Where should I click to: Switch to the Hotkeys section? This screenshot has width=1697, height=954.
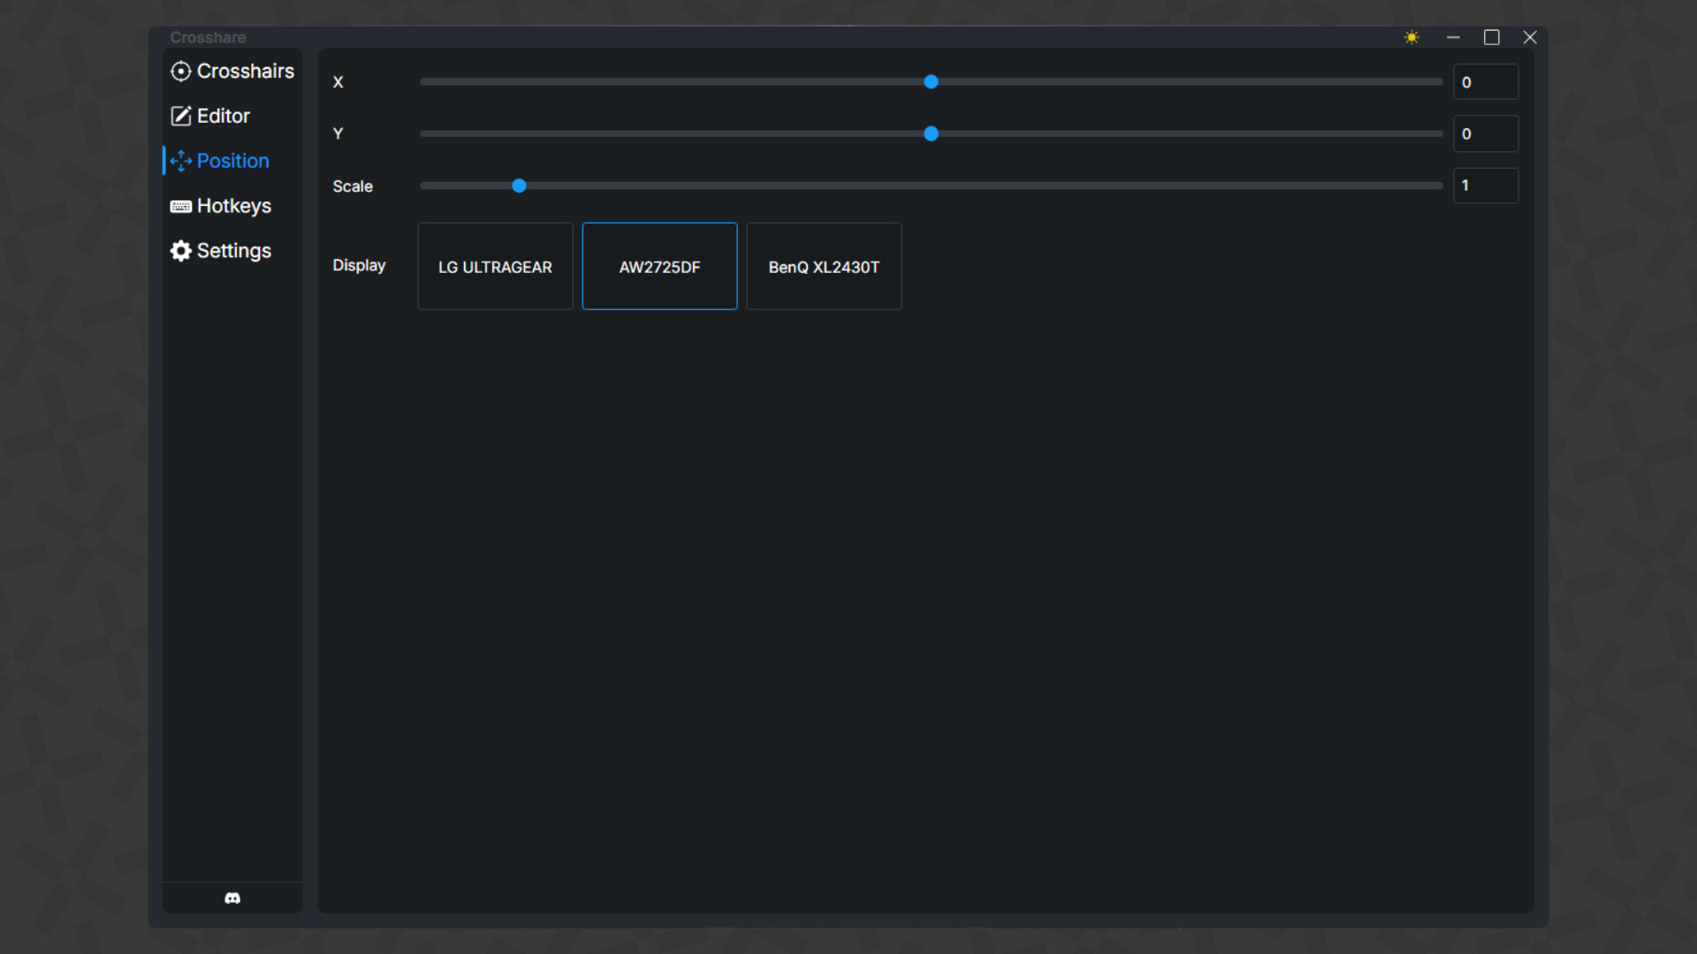click(x=233, y=206)
